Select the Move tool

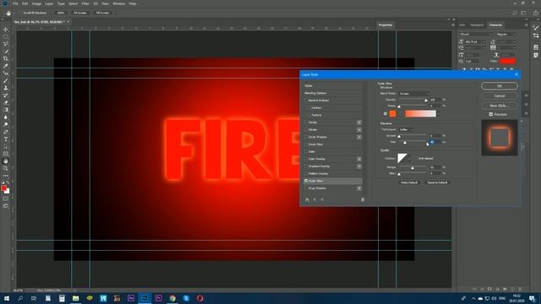[x=6, y=30]
